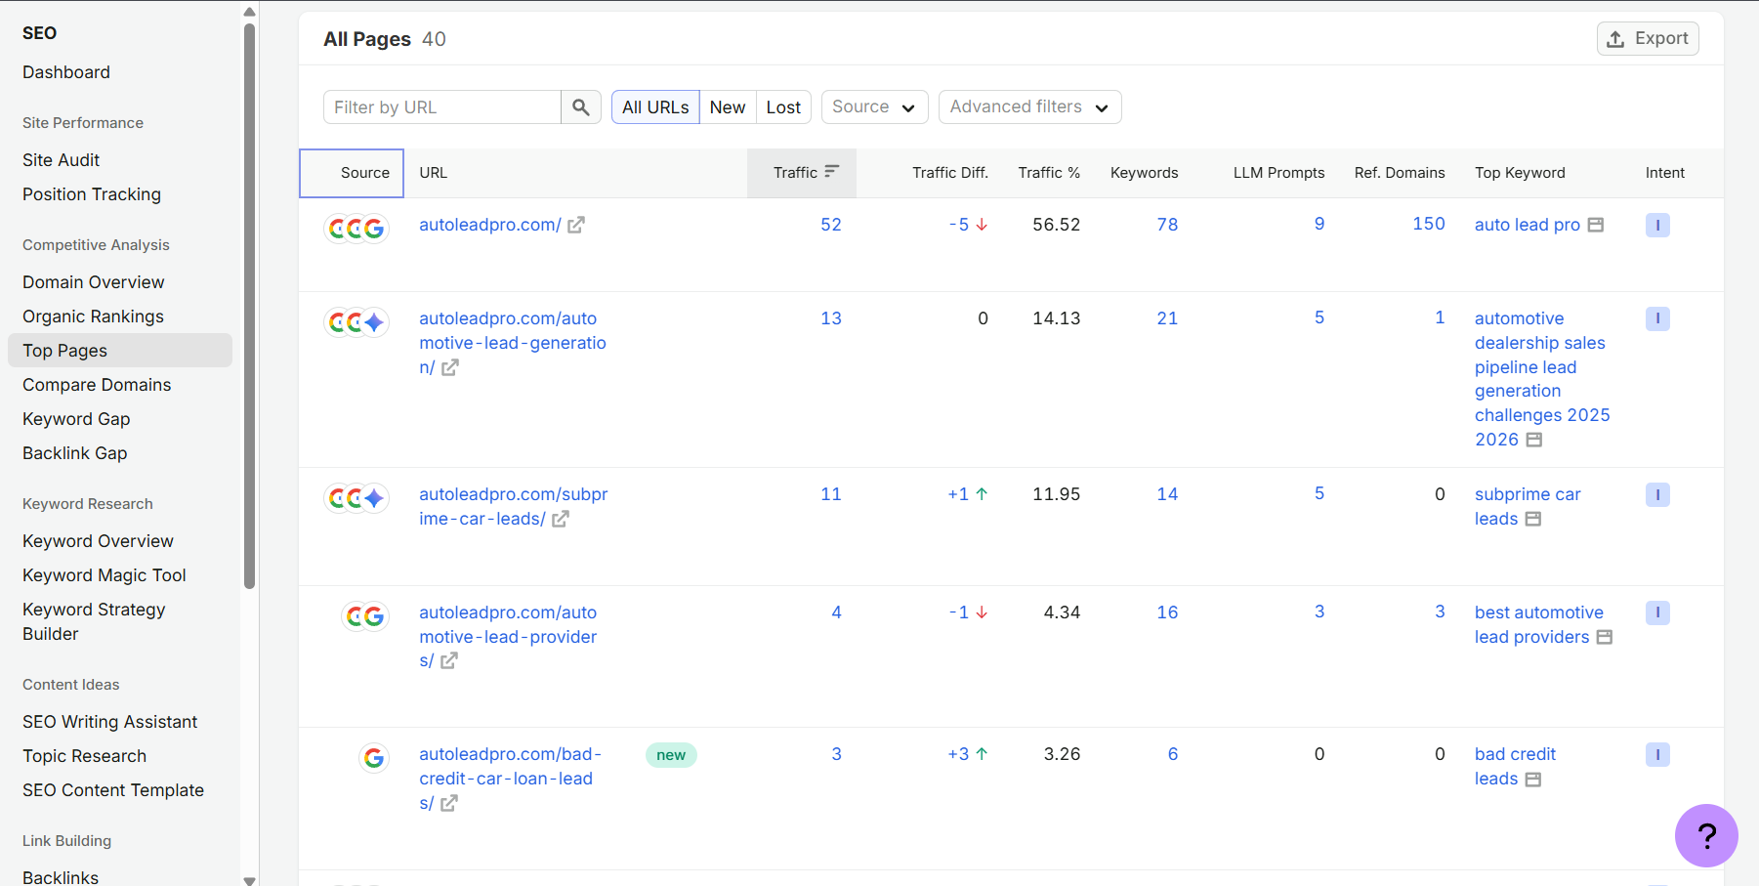Select Top Pages in the sidebar
This screenshot has height=886, width=1759.
(x=120, y=351)
